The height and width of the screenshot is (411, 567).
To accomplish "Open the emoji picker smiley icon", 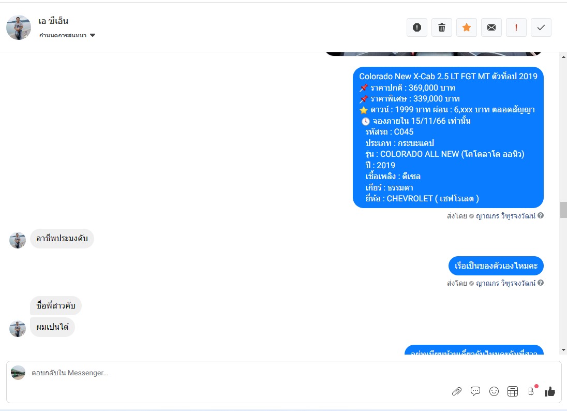I will pyautogui.click(x=494, y=391).
